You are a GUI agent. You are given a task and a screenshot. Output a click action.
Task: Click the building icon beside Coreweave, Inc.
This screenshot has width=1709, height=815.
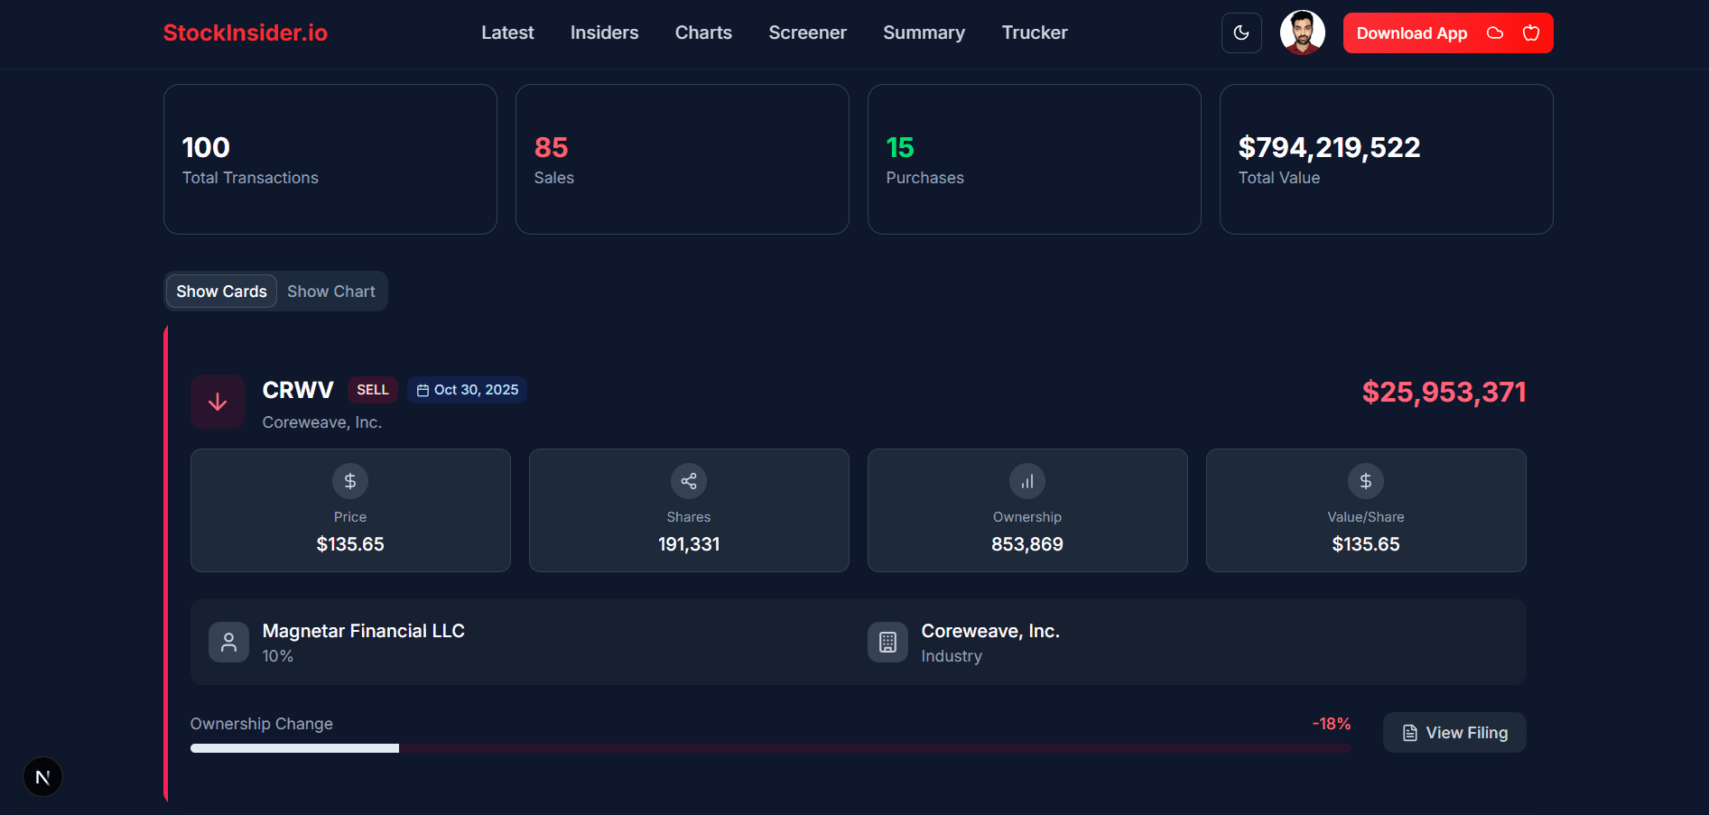point(887,642)
